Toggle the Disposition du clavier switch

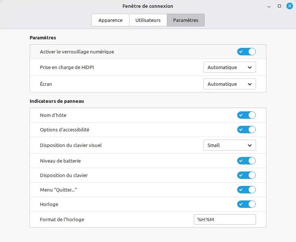(246, 175)
